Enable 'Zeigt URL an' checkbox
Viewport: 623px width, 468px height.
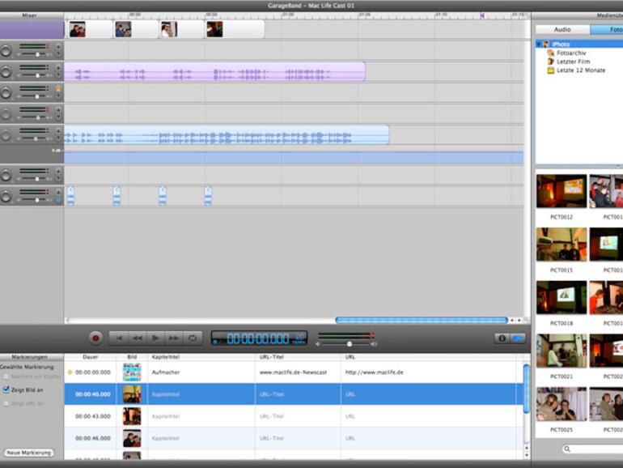click(7, 402)
